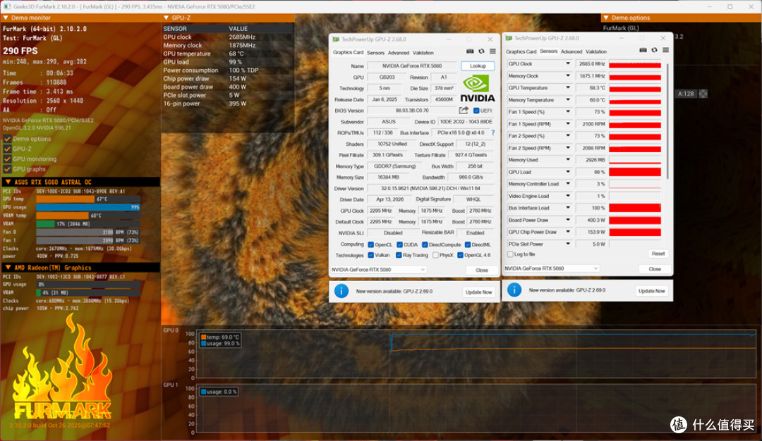
Task: Click the checkerboard icon next to A:128
Action: click(703, 94)
